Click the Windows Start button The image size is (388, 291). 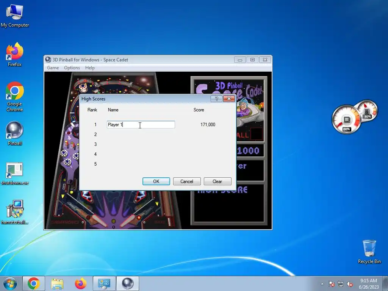point(10,283)
